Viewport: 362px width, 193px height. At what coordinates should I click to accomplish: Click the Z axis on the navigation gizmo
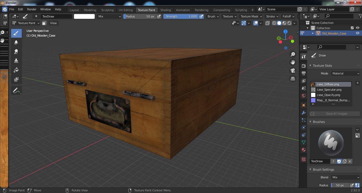click(286, 32)
